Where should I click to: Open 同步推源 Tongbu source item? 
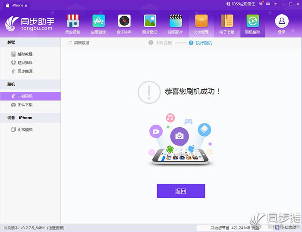click(31, 72)
